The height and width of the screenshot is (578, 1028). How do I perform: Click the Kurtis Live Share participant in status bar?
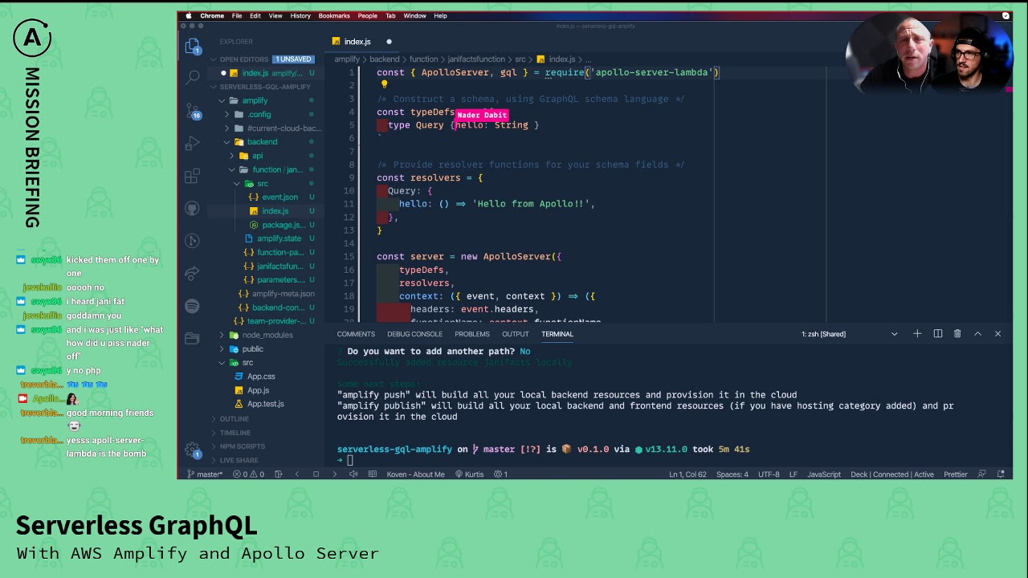(x=469, y=474)
